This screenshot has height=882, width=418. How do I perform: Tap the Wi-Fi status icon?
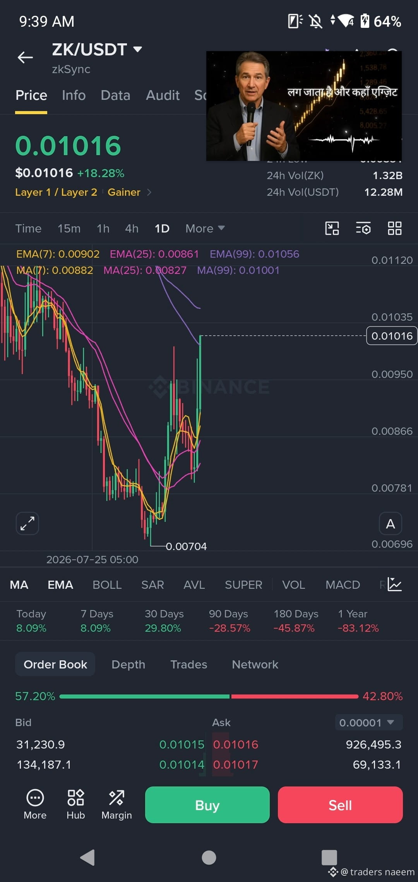(x=346, y=21)
